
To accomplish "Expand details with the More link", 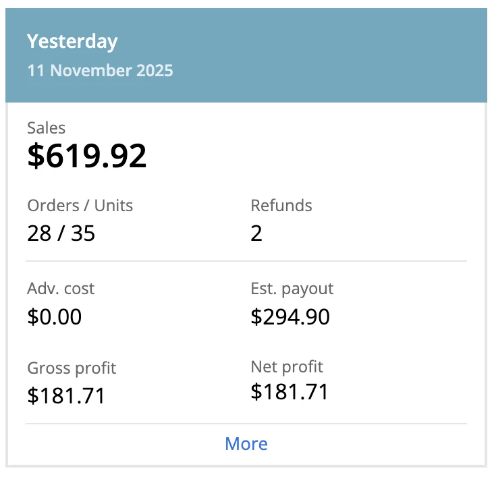I will [246, 444].
